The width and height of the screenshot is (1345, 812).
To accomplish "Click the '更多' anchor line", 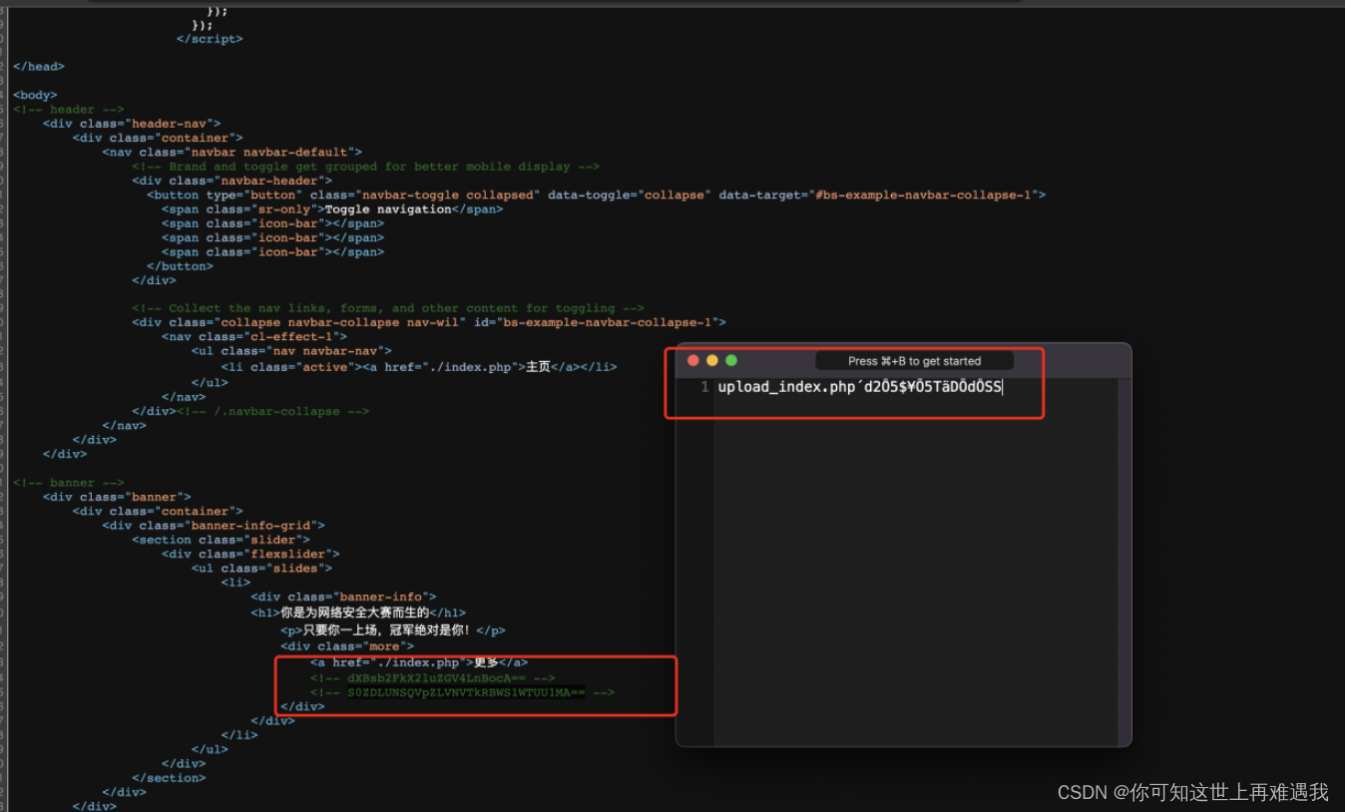I will click(419, 662).
